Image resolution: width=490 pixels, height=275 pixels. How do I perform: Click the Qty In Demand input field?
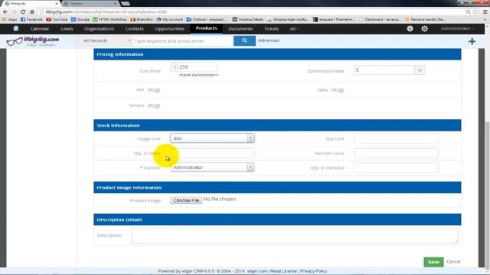click(x=396, y=168)
